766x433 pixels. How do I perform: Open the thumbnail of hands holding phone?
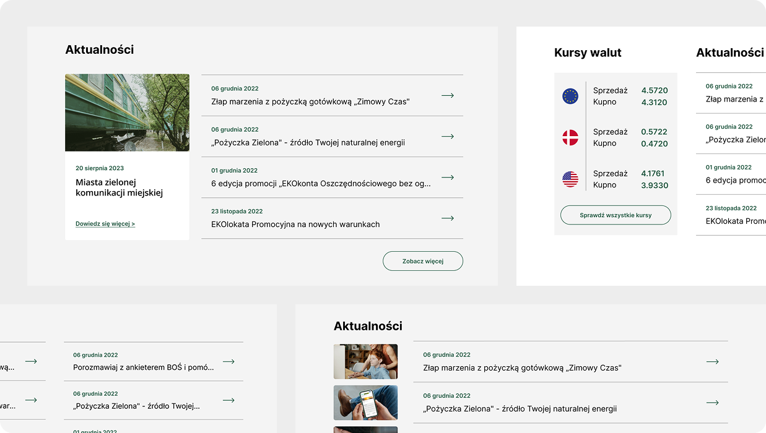coord(365,403)
